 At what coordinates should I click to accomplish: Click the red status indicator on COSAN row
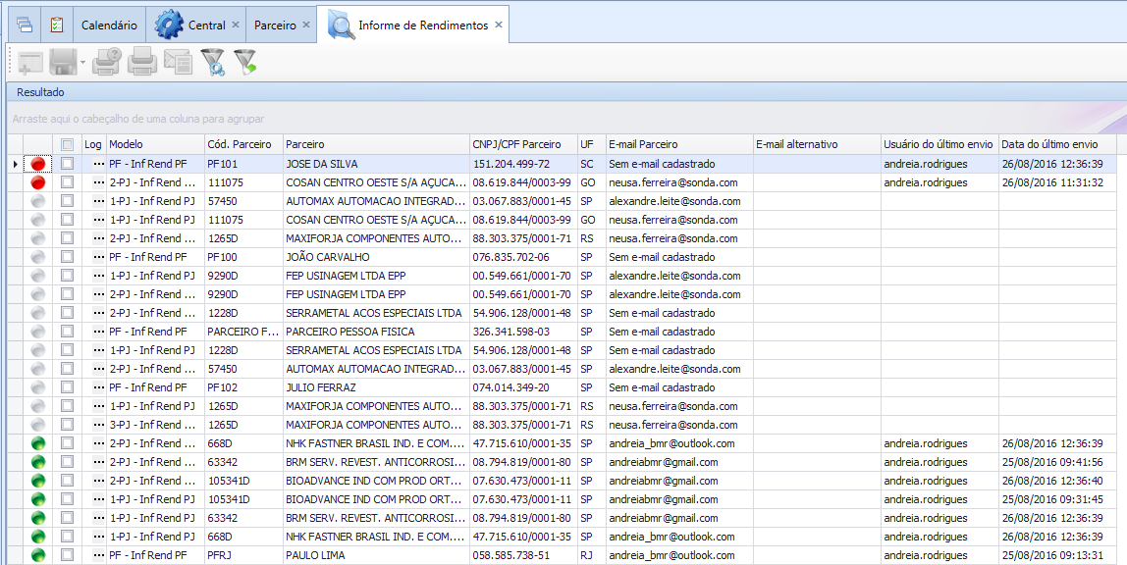click(38, 182)
